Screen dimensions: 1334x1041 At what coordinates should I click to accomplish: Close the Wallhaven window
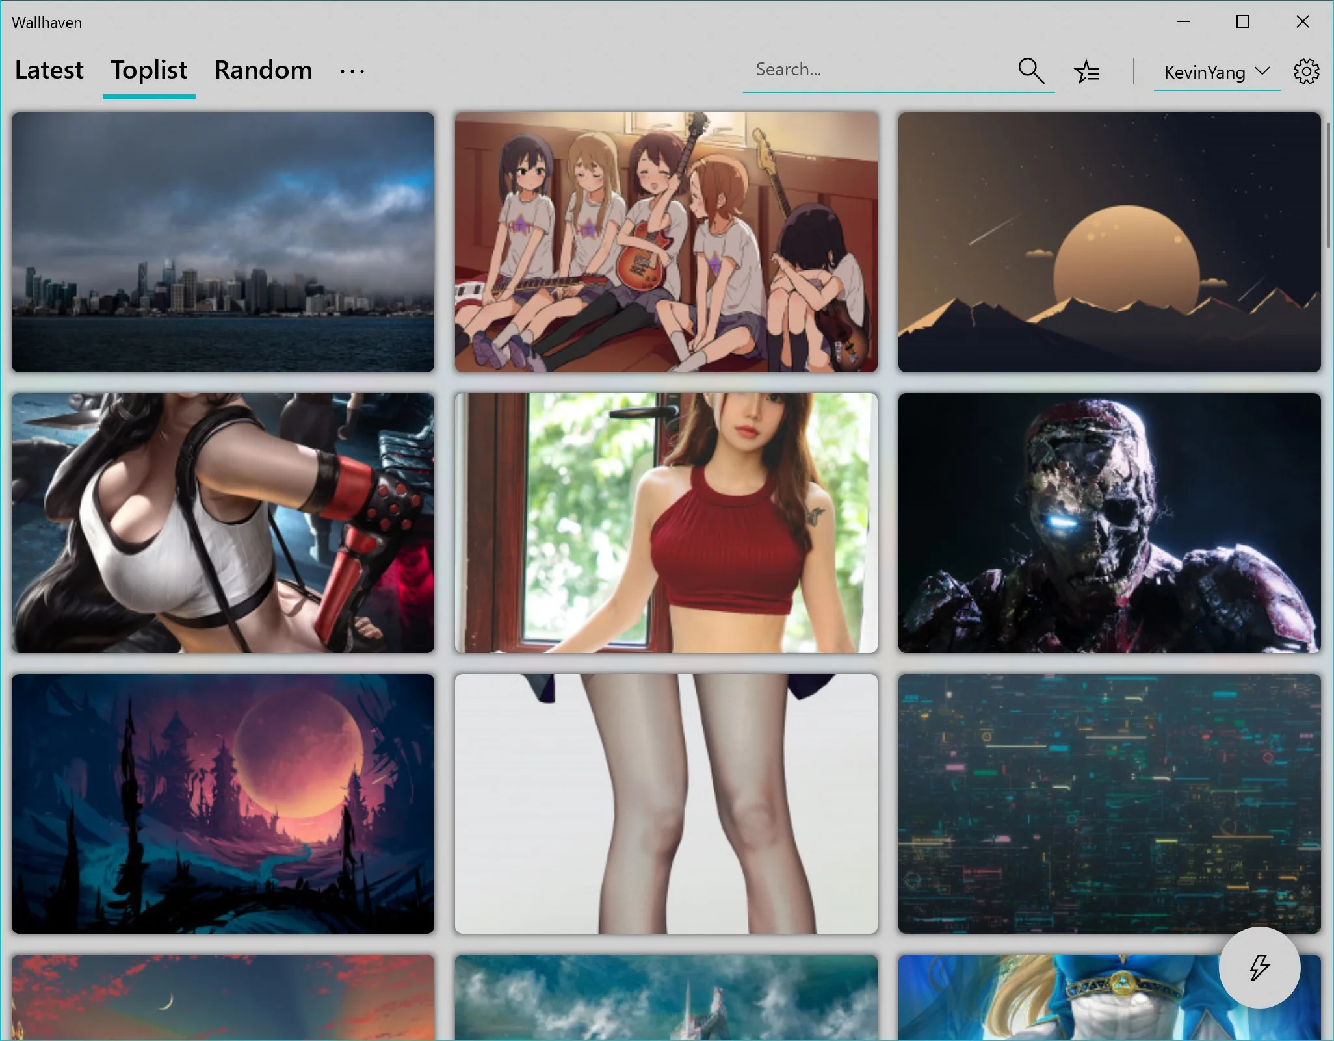(1303, 22)
